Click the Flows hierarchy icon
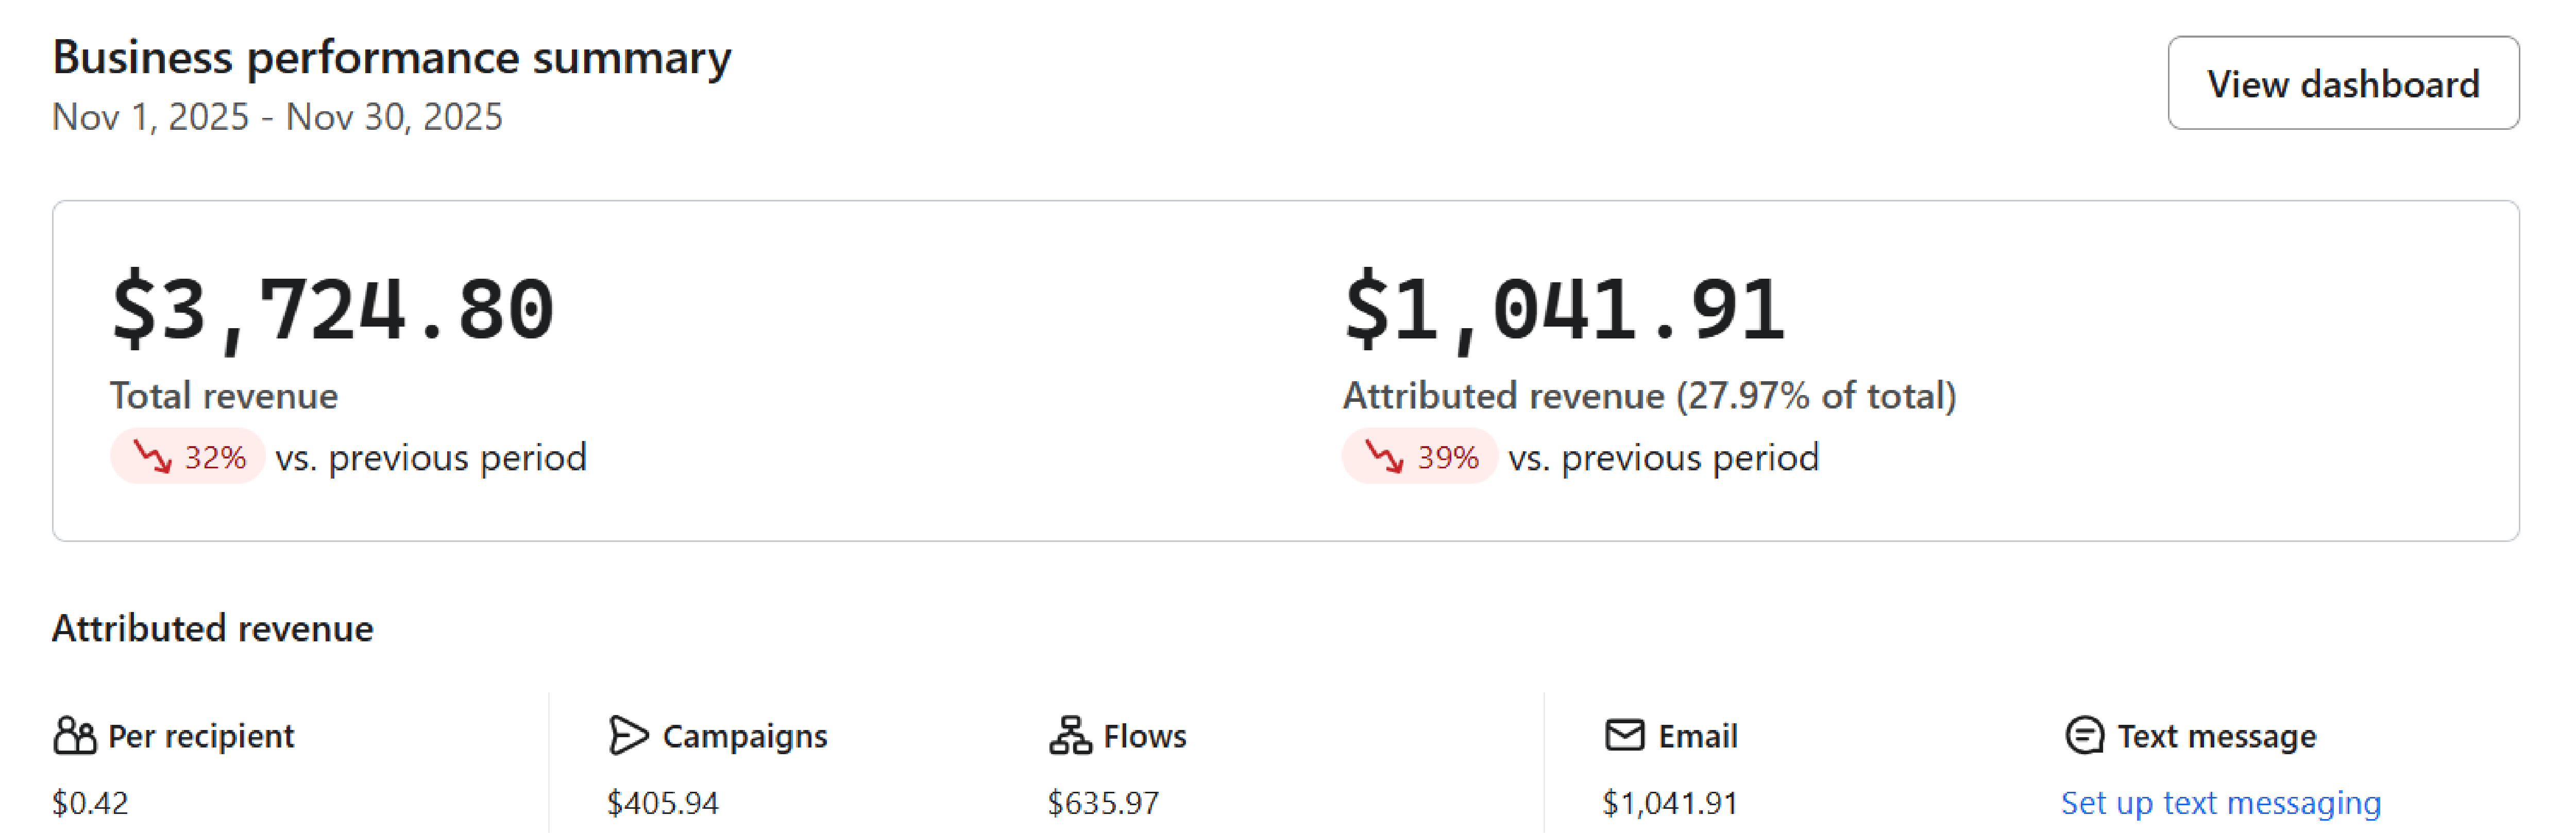Viewport: 2576px width, 833px height. point(1069,735)
